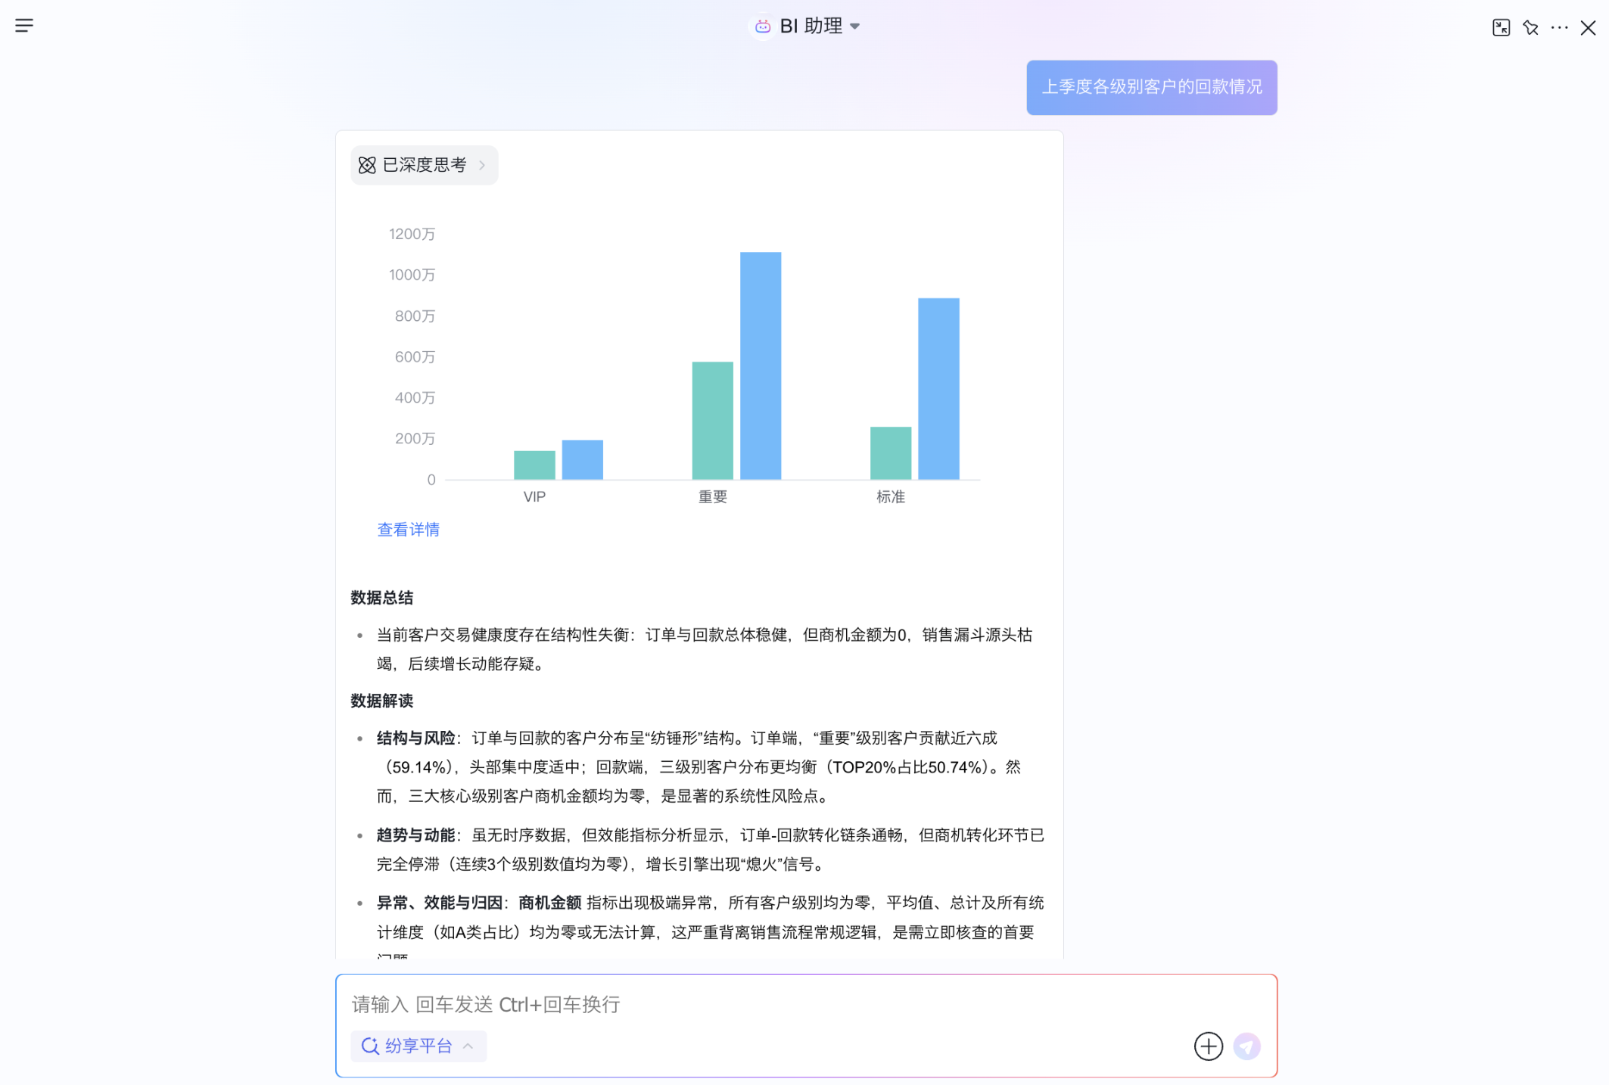Click the 数据总结 heading
This screenshot has width=1609, height=1085.
[x=382, y=598]
